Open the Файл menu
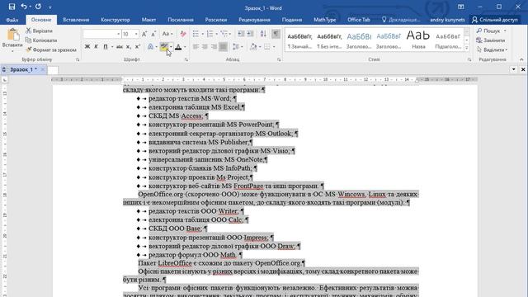Screen dimensions: 528x297 pyautogui.click(x=12, y=20)
